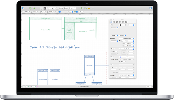Open the line arrowhead tail dropdown

(x=114, y=67)
